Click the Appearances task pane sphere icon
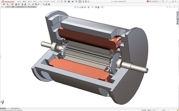Viewport: 179px width, 111px height. click(x=178, y=21)
